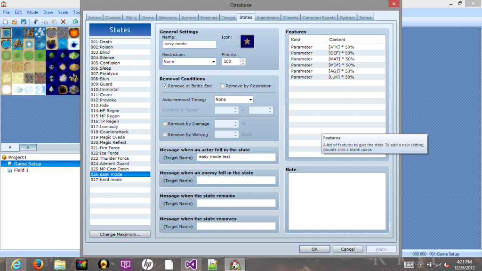This screenshot has width=482, height=271.
Task: Enable Remove by Damage checkbox
Action: (x=165, y=124)
